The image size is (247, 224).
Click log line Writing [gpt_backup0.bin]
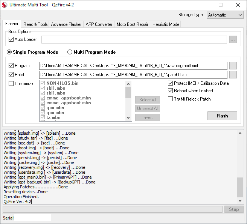tap(49, 182)
